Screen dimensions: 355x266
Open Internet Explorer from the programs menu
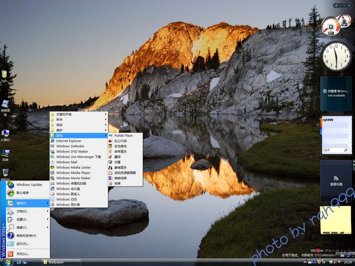(x=68, y=141)
